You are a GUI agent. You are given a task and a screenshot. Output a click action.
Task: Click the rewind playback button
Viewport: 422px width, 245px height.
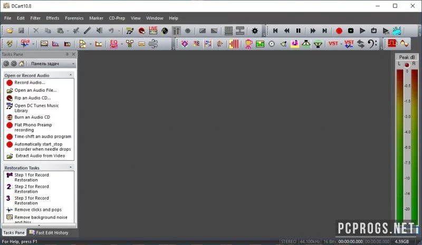pos(286,31)
